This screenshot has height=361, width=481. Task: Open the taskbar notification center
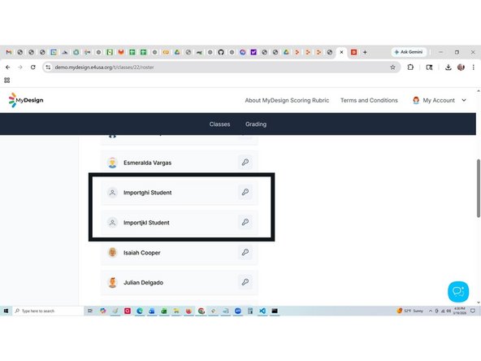click(x=473, y=311)
